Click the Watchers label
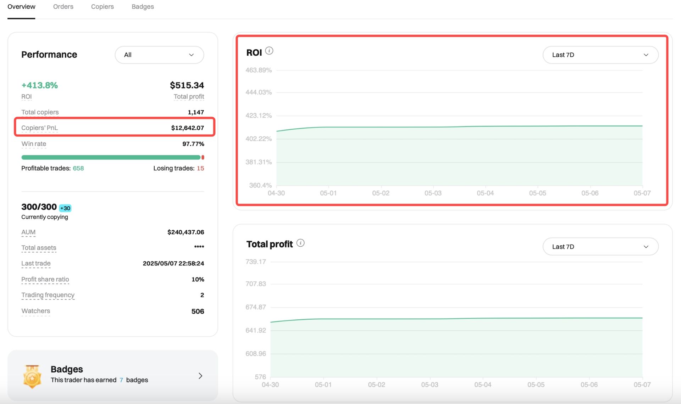681x404 pixels. click(35, 311)
